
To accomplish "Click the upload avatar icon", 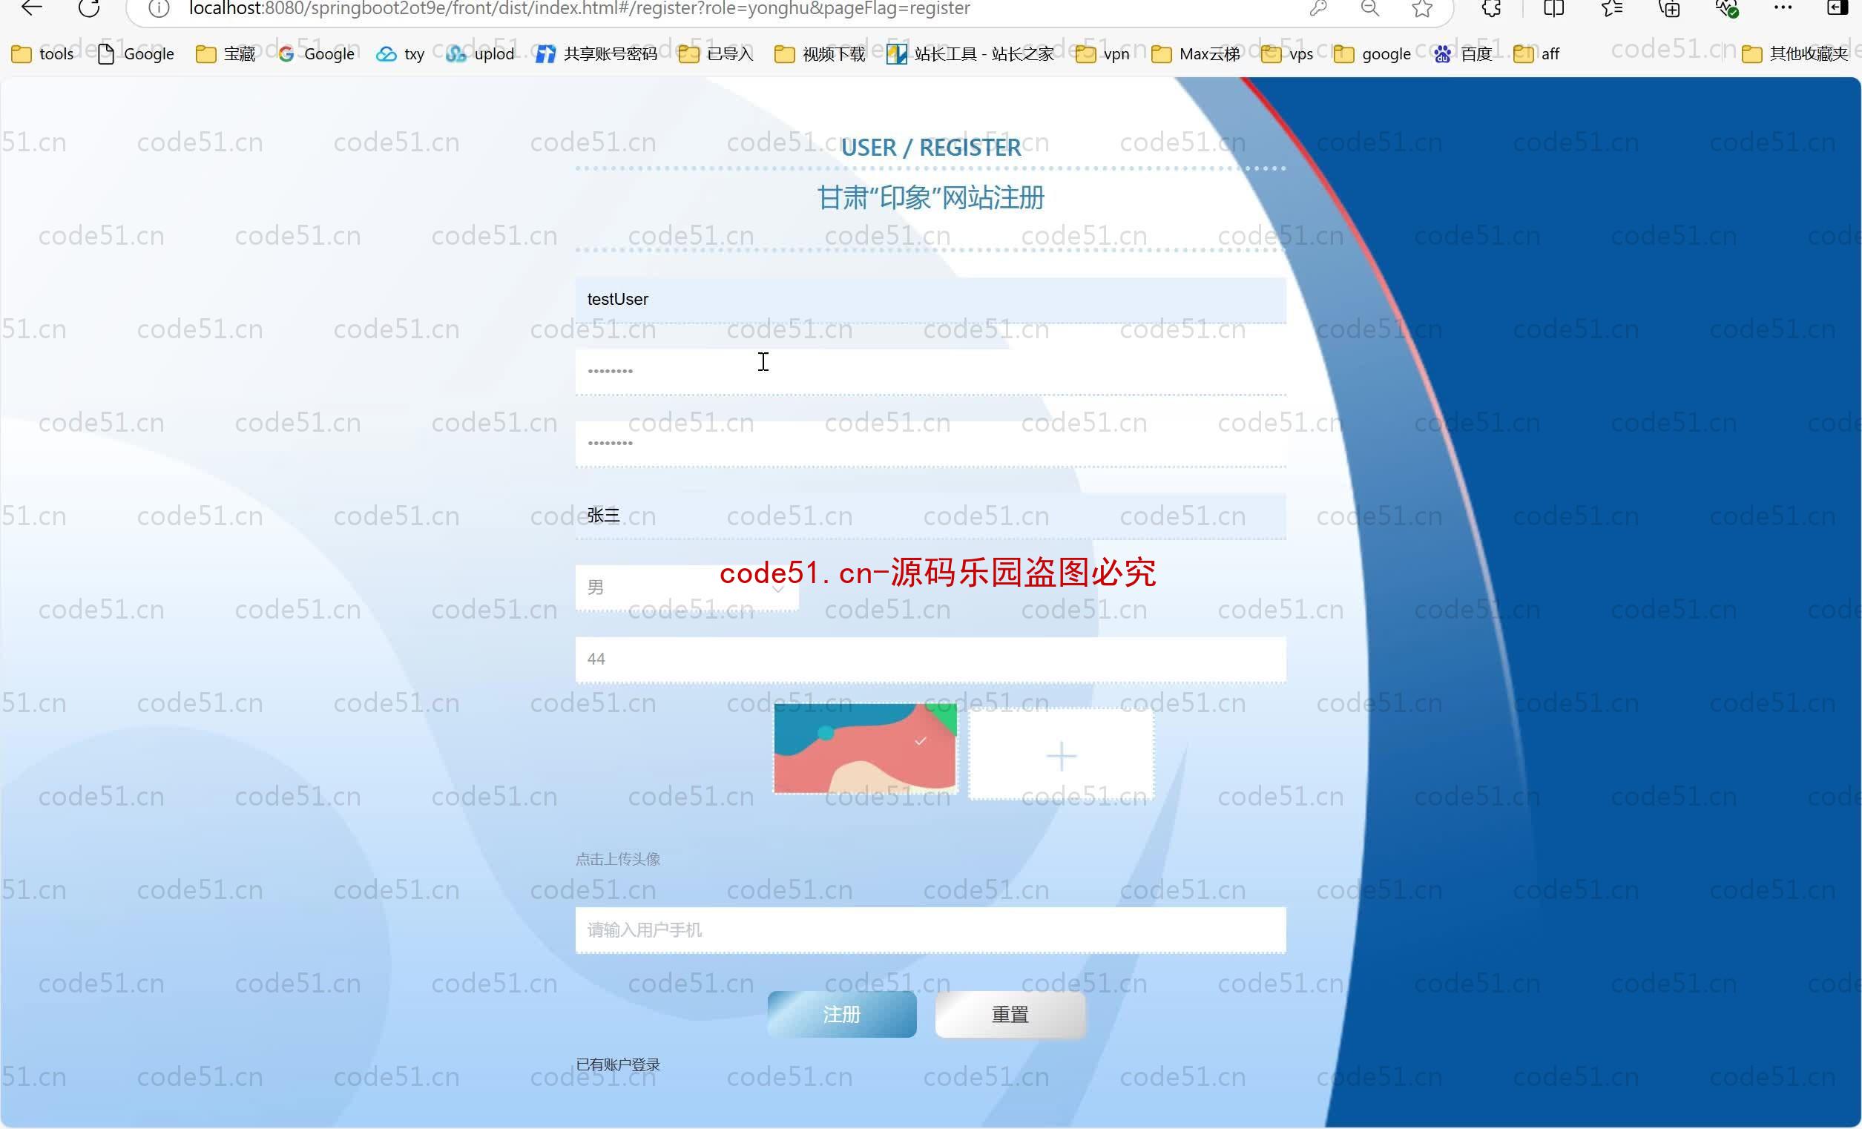I will click(1062, 755).
